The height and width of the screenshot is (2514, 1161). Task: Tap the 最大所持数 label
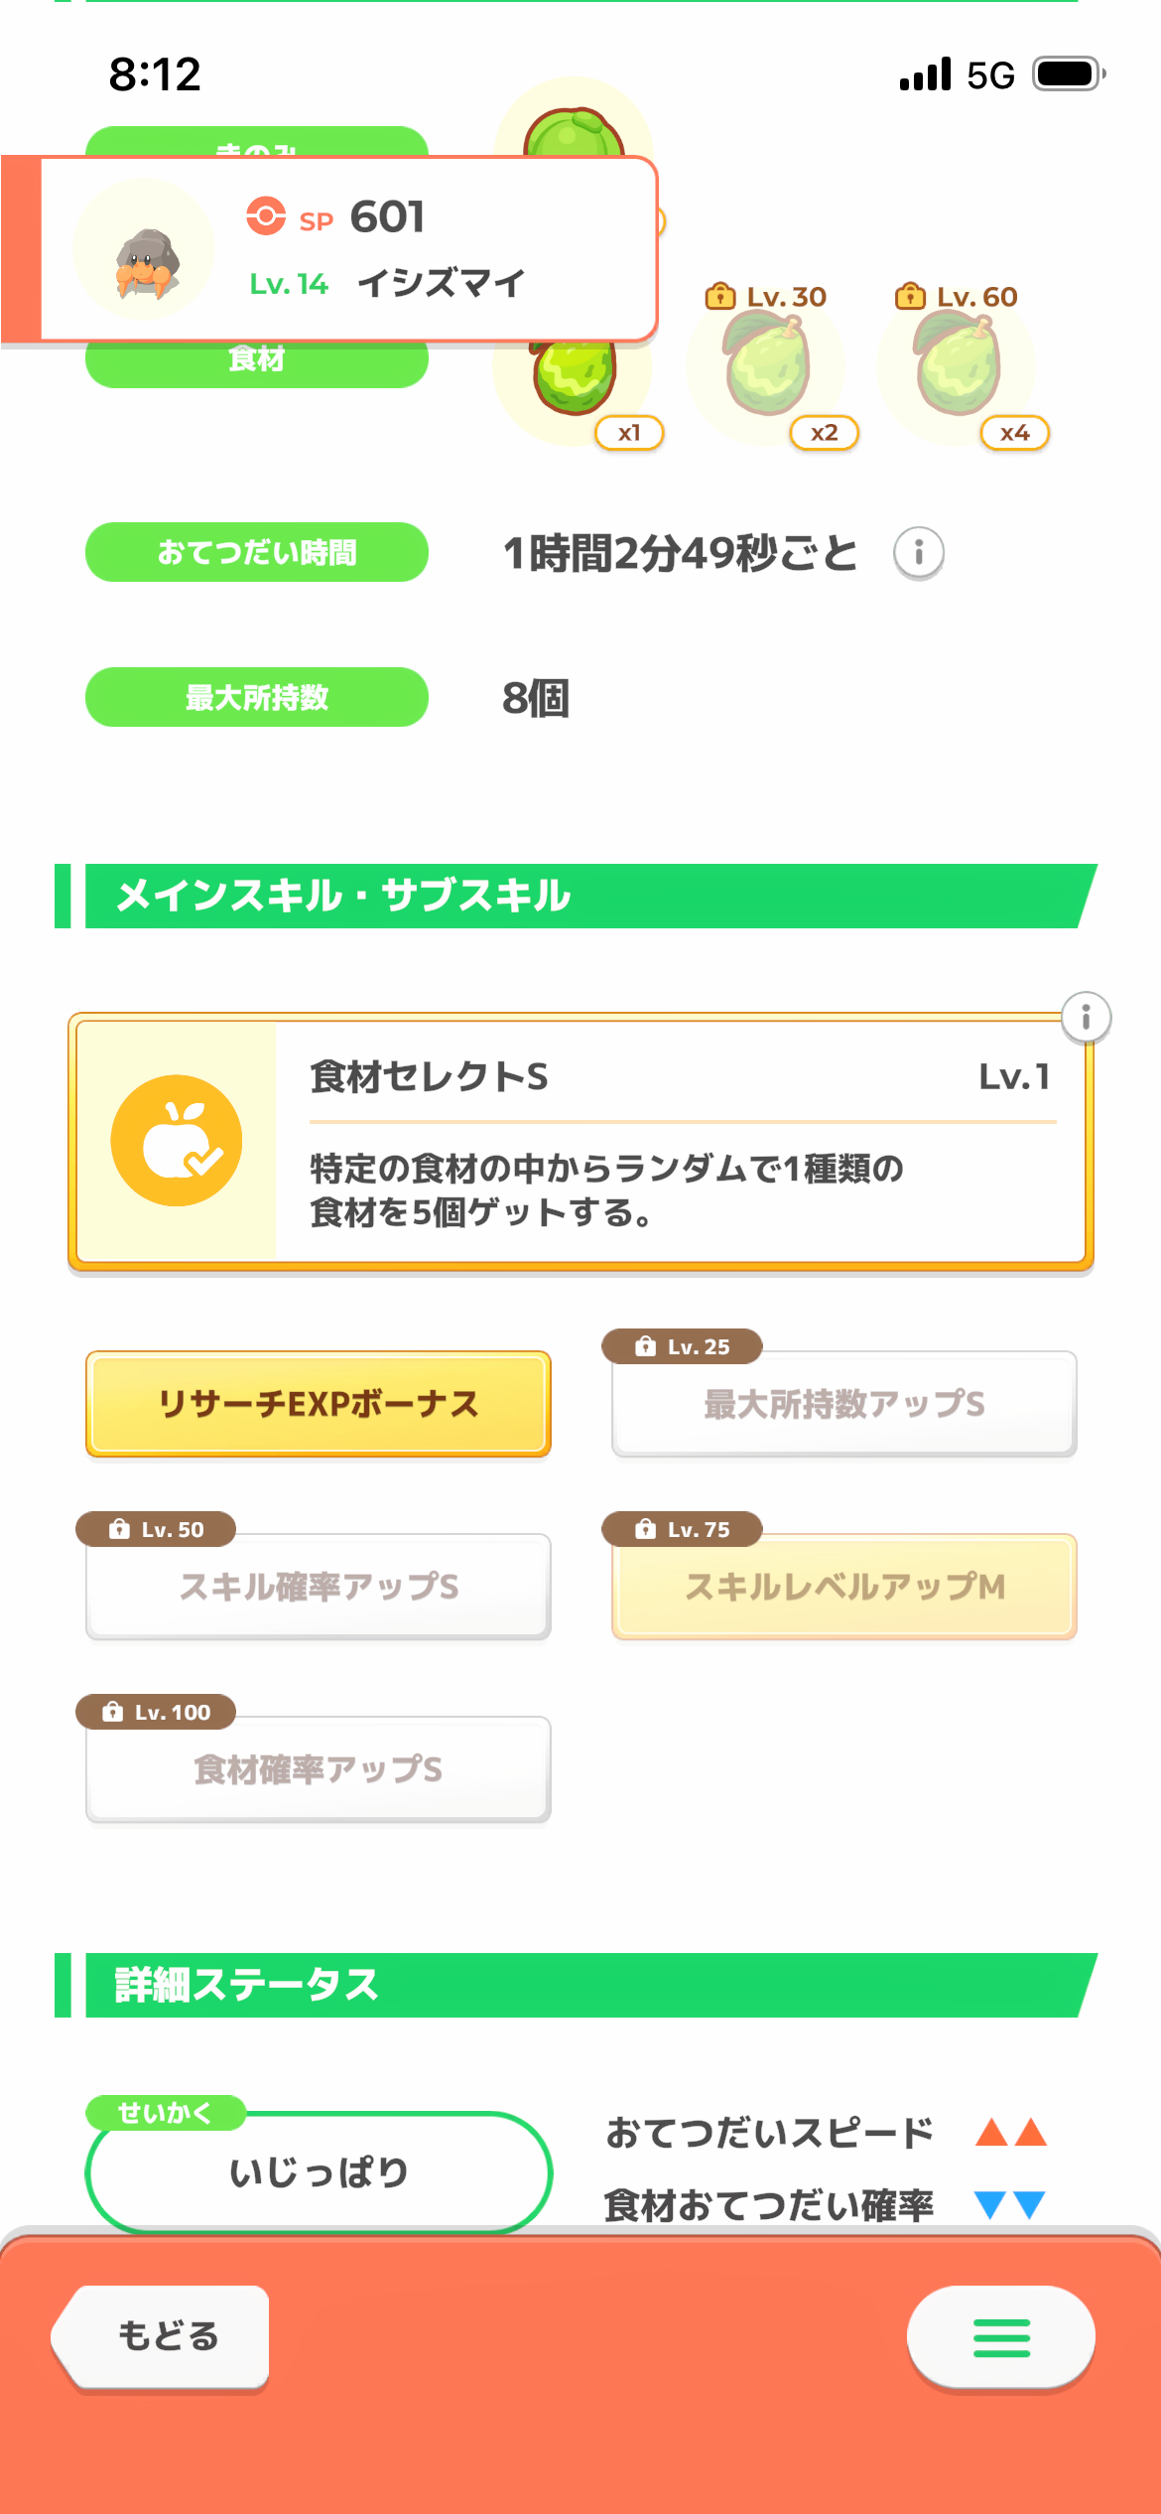[x=257, y=697]
